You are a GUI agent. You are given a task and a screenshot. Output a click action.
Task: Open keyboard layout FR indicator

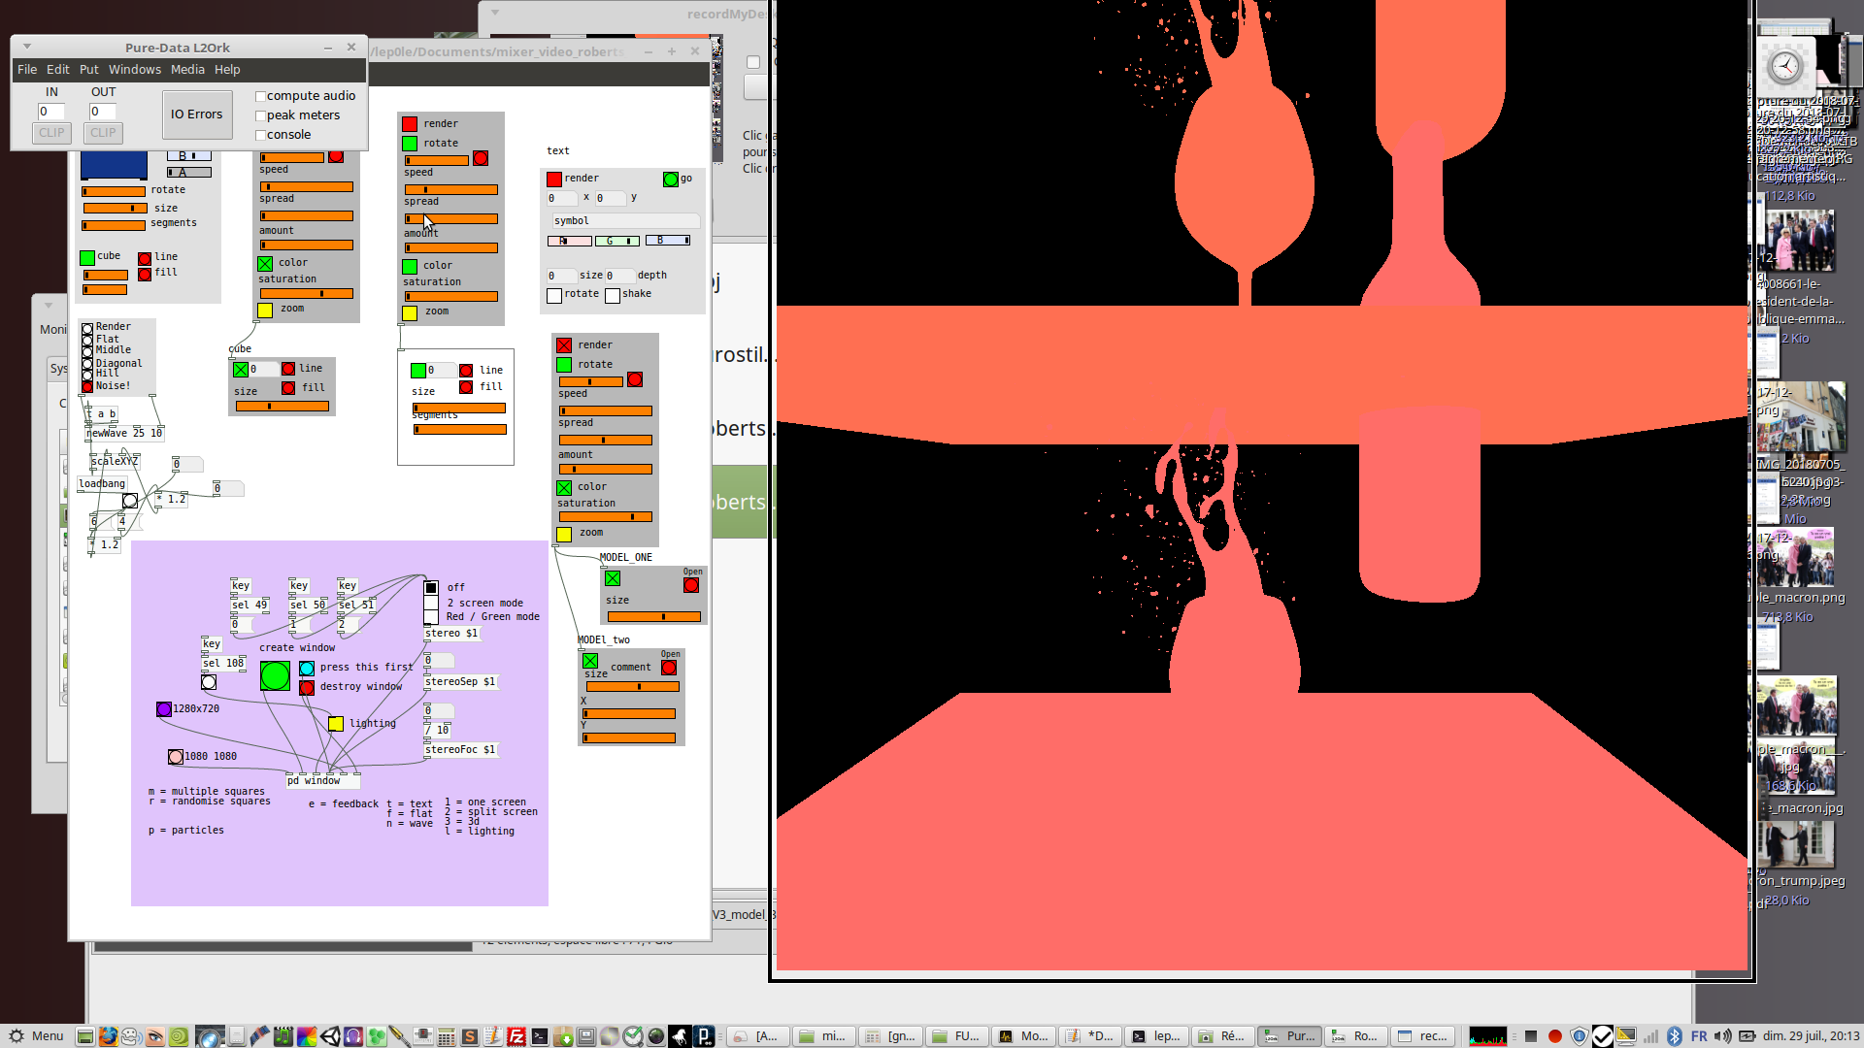point(1699,1036)
